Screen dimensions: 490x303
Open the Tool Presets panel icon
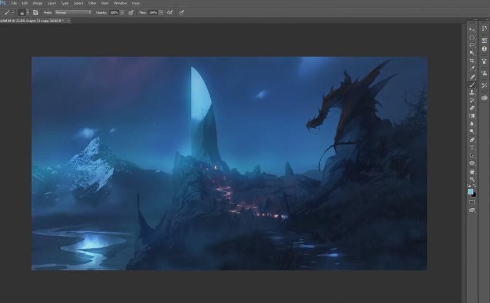(484, 85)
